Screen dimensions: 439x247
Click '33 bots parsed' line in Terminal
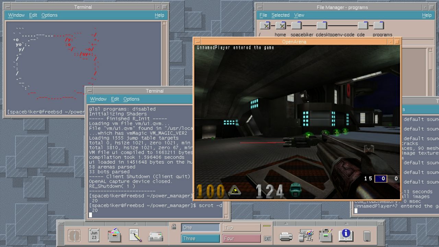109,172
